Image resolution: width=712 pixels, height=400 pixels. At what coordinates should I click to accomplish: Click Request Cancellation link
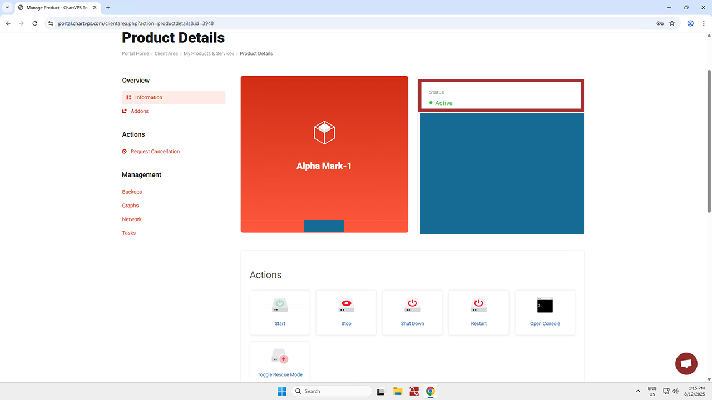pos(155,152)
